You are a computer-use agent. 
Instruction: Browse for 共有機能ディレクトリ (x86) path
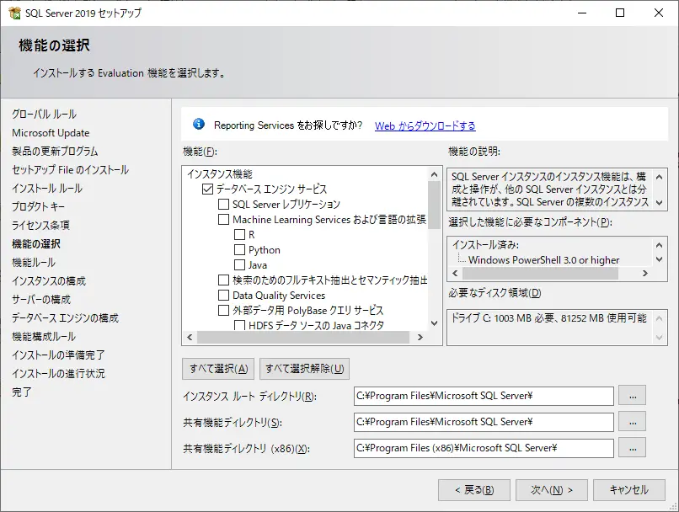(632, 448)
